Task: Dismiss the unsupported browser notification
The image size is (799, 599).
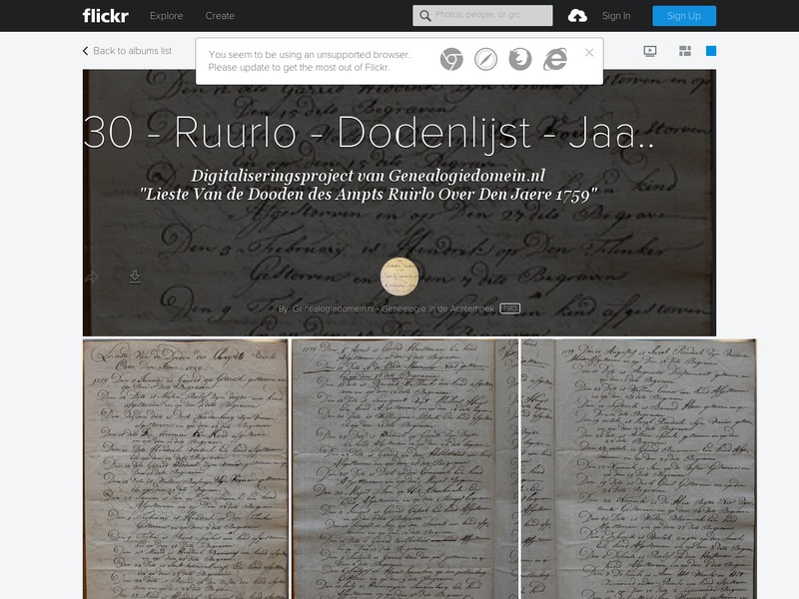Action: (586, 52)
